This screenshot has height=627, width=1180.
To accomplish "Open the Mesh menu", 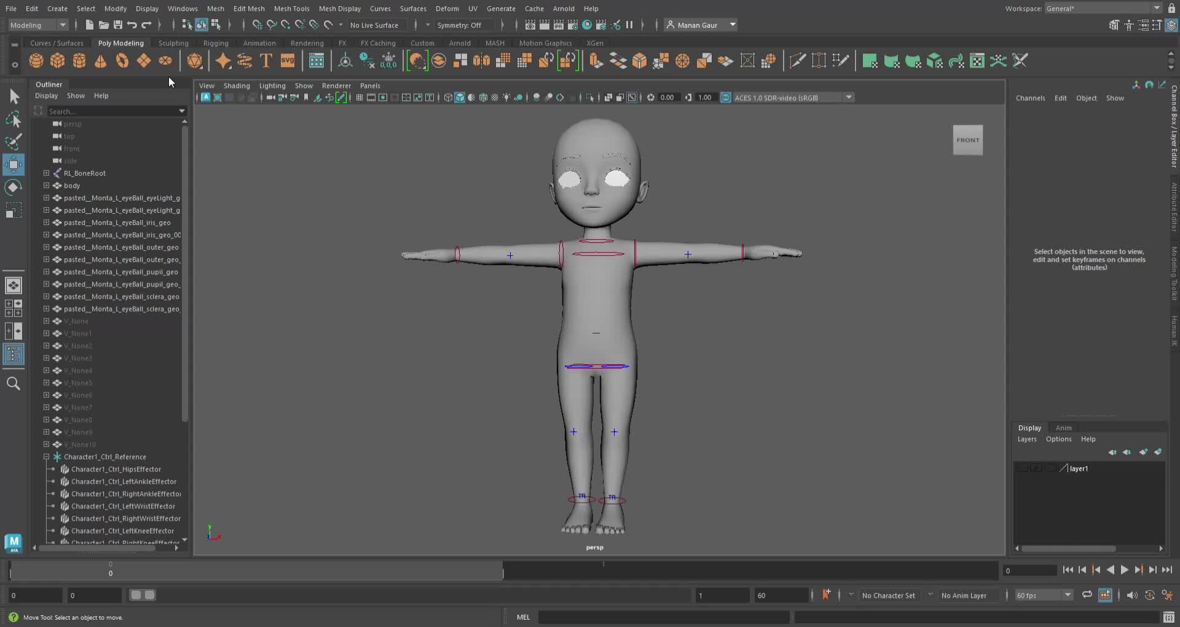I will click(216, 8).
